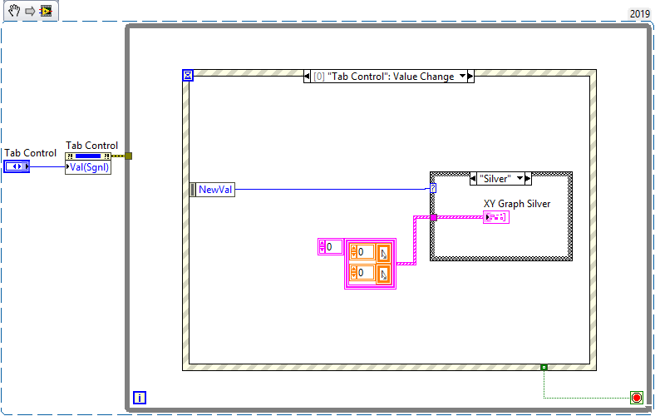This screenshot has height=416, width=655.
Task: Click the Tab Control property node header
Action: point(88,156)
